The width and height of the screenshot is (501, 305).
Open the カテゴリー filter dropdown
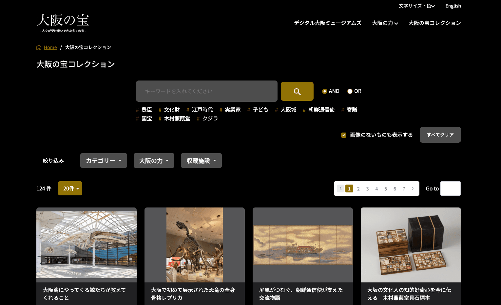click(104, 161)
